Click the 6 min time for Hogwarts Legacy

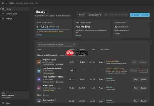click(x=101, y=62)
